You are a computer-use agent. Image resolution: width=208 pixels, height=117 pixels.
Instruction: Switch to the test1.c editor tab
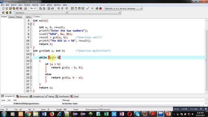(29, 17)
